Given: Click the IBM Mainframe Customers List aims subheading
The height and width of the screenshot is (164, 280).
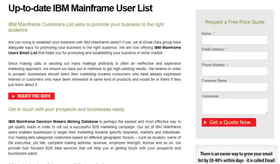Looking at the screenshot, I should pyautogui.click(x=86, y=27).
